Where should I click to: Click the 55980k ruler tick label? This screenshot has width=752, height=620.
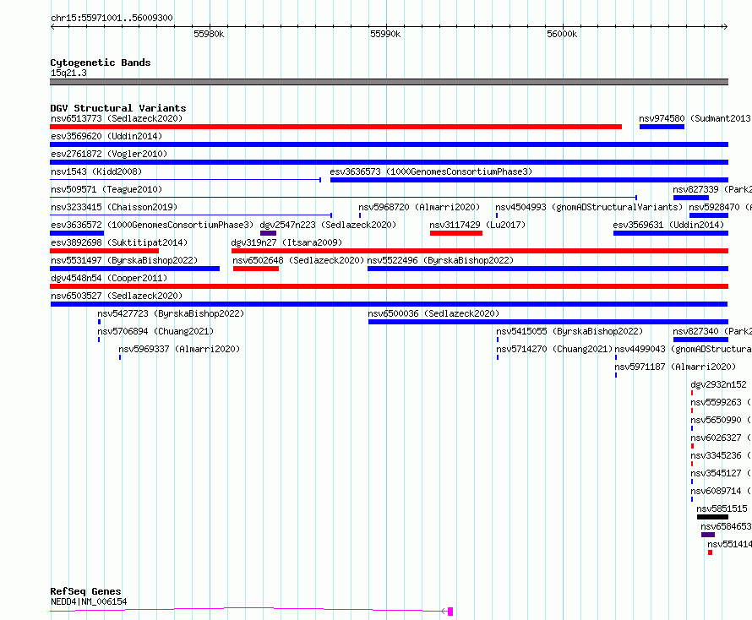209,34
